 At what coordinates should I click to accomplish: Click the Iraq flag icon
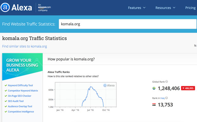tap(154, 105)
